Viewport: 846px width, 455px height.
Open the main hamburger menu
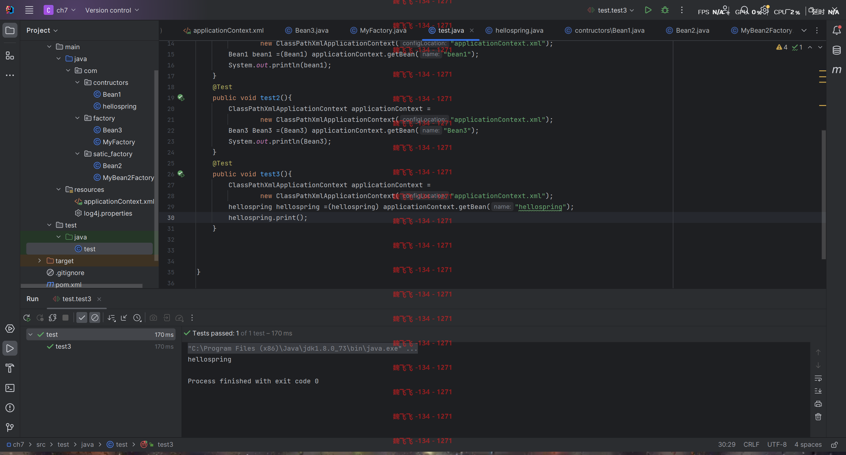[29, 10]
